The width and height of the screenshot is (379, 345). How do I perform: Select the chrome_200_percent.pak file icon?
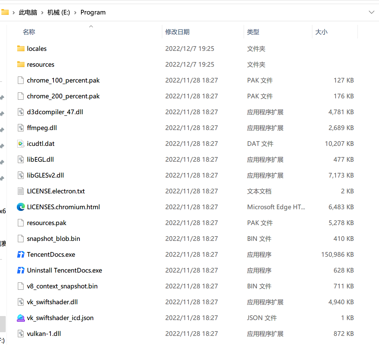(x=21, y=96)
